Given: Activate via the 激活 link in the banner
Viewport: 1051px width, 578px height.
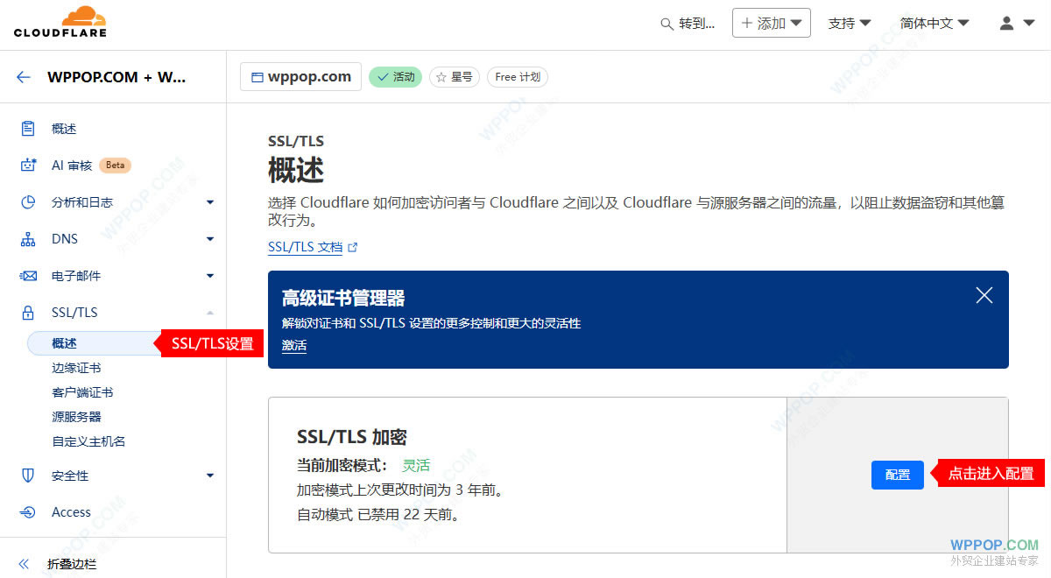Looking at the screenshot, I should (x=293, y=345).
